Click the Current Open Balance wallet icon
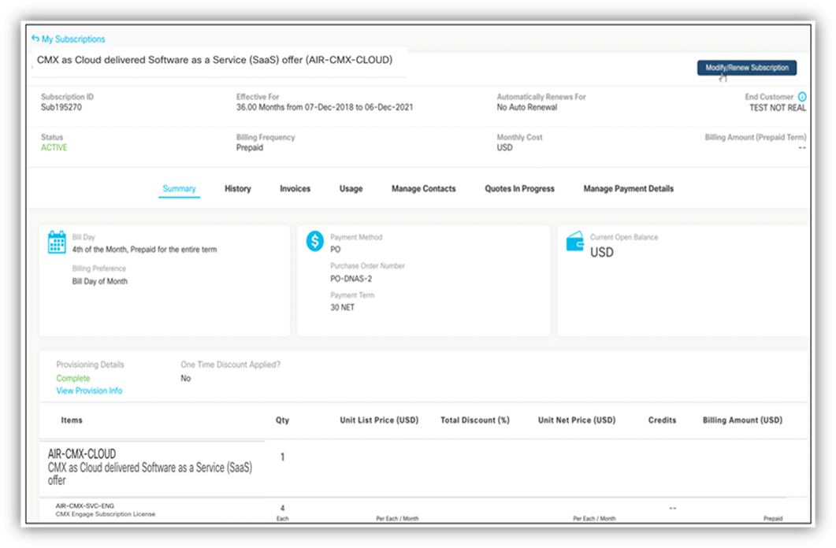Screen dimensions: 836x548 coord(574,241)
